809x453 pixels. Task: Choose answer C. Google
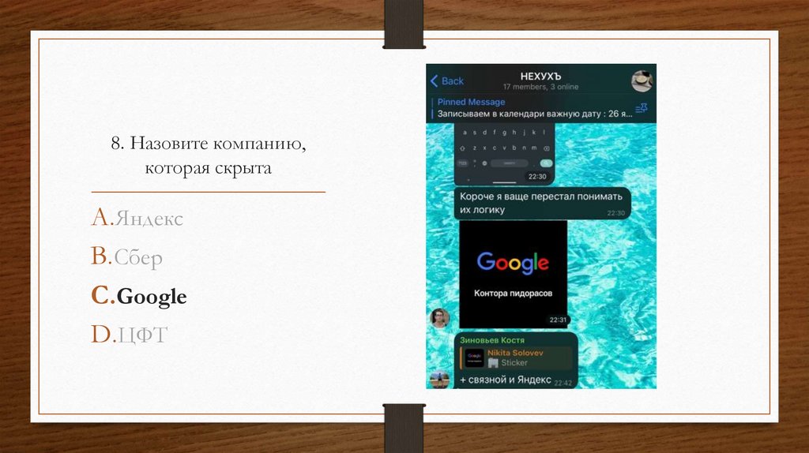click(x=139, y=296)
